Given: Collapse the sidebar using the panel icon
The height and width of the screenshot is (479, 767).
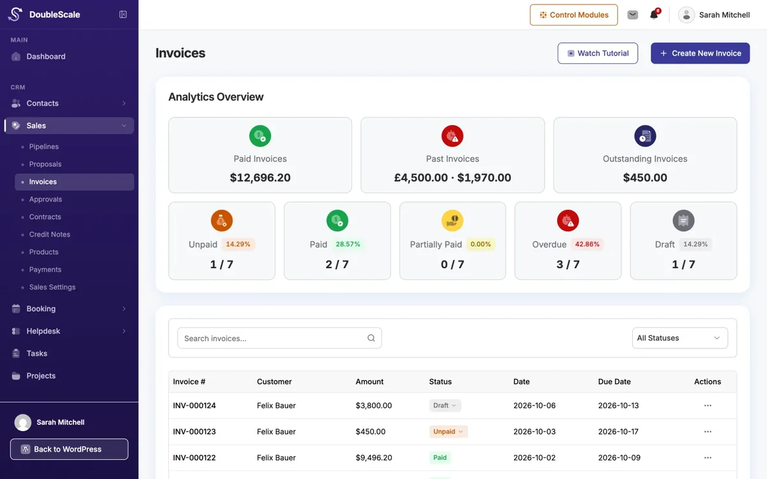Looking at the screenshot, I should pos(123,15).
